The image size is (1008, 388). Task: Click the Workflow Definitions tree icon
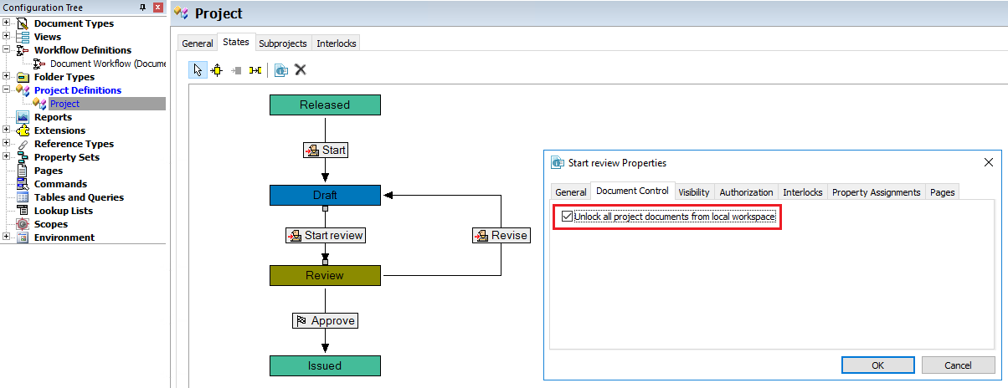(23, 50)
